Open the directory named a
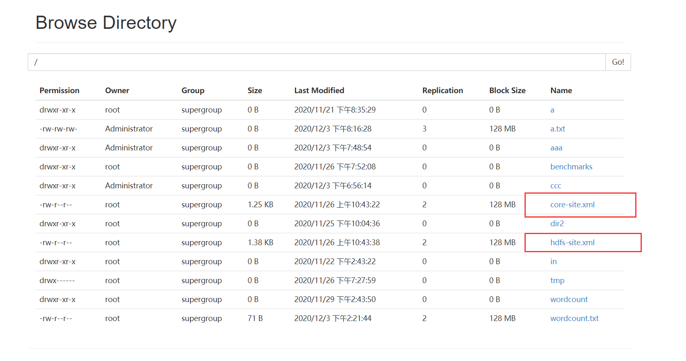The image size is (686, 361). pyautogui.click(x=552, y=110)
